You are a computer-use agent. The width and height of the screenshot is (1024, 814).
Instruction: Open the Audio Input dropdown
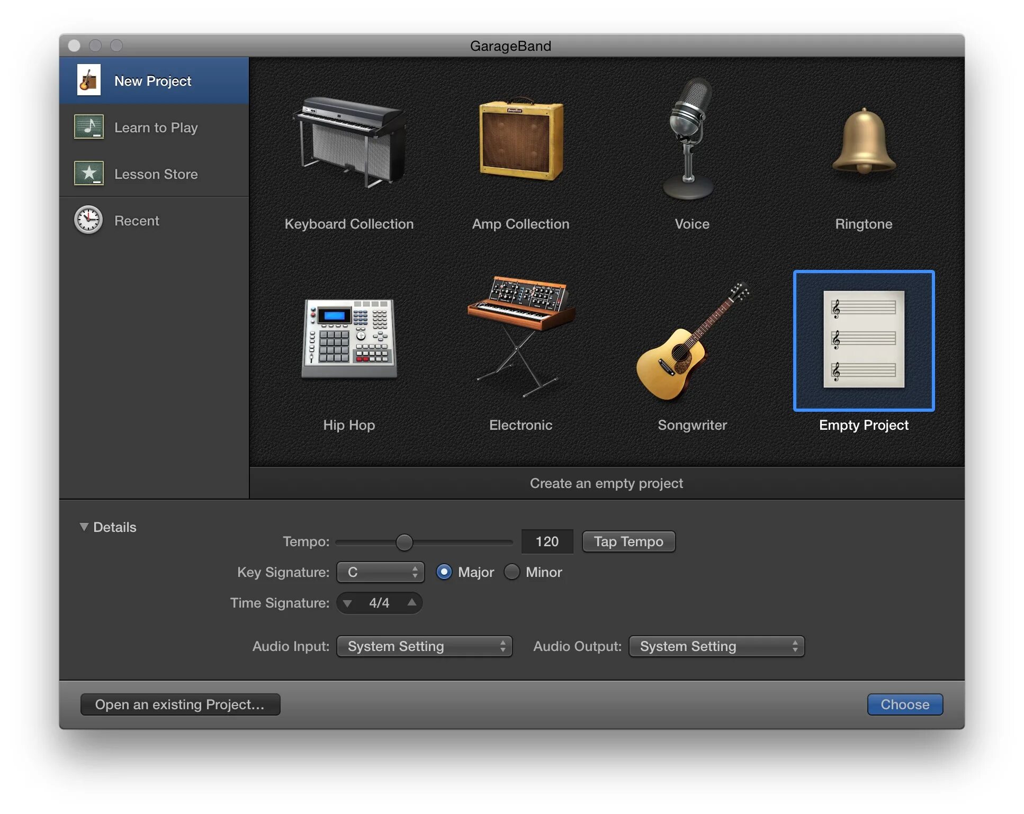coord(424,646)
